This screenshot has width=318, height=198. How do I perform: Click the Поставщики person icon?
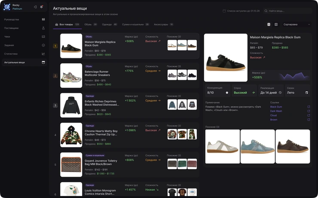click(x=43, y=28)
